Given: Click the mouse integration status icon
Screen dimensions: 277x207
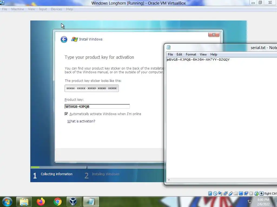Looking at the screenshot, I should coord(256,194).
